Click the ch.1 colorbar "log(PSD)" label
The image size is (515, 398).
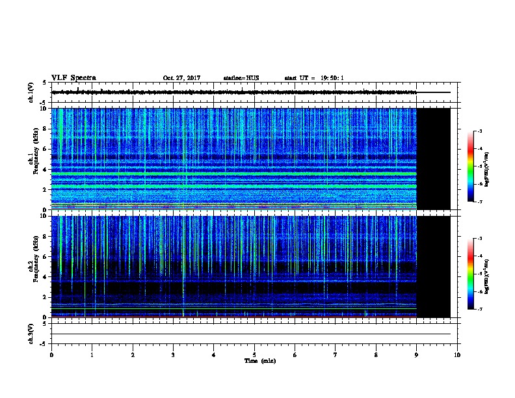pos(486,169)
